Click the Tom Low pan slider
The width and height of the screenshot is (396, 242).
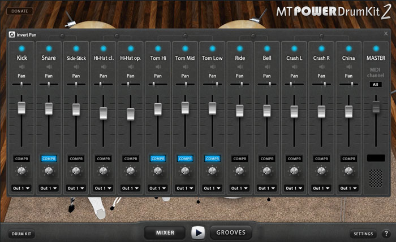click(212, 85)
